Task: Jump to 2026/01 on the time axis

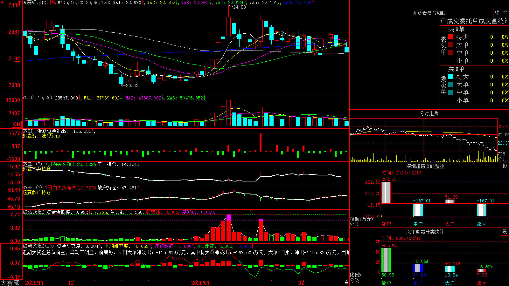Action: [200, 283]
